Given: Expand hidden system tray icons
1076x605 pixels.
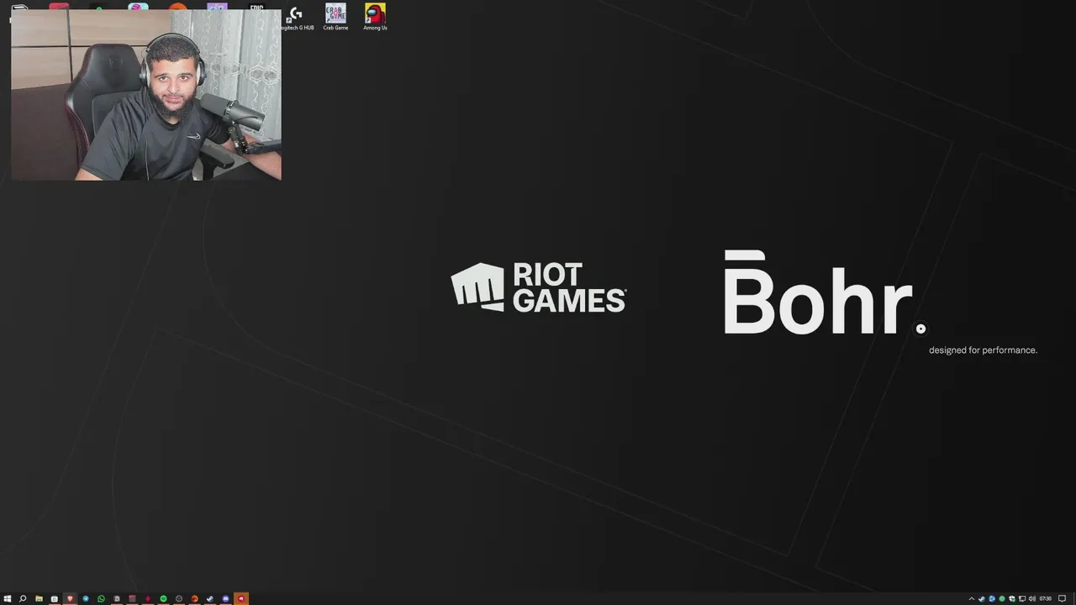Looking at the screenshot, I should coord(972,599).
